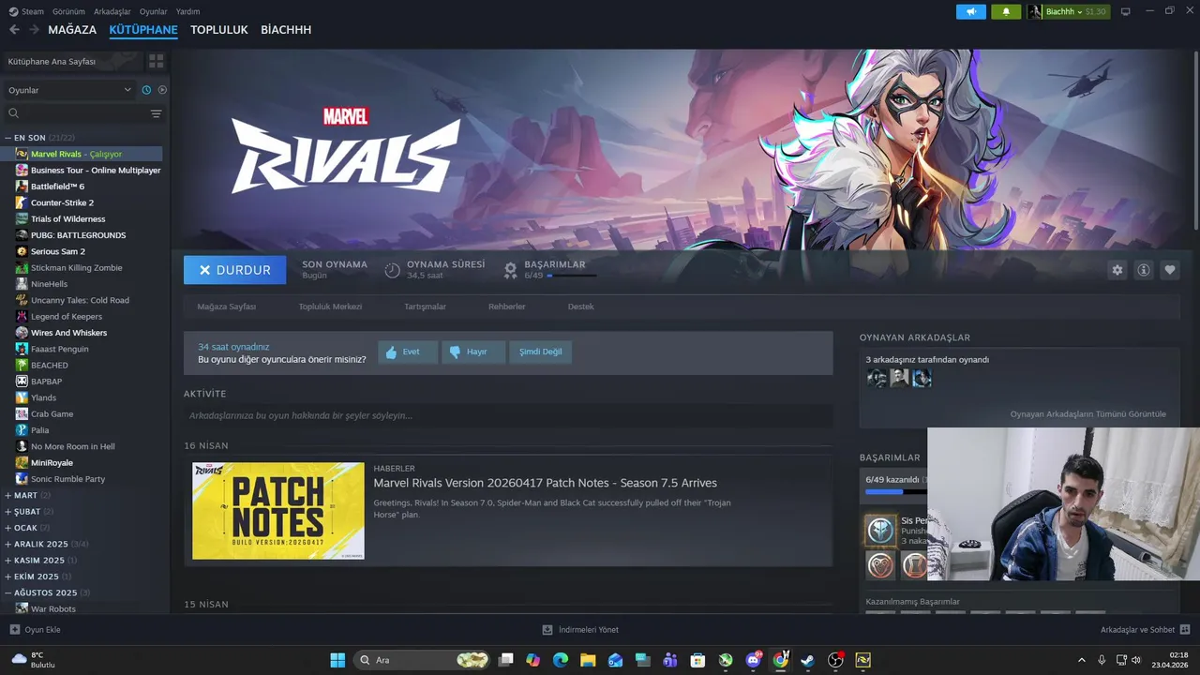Open Discord from the taskbar

click(x=753, y=660)
